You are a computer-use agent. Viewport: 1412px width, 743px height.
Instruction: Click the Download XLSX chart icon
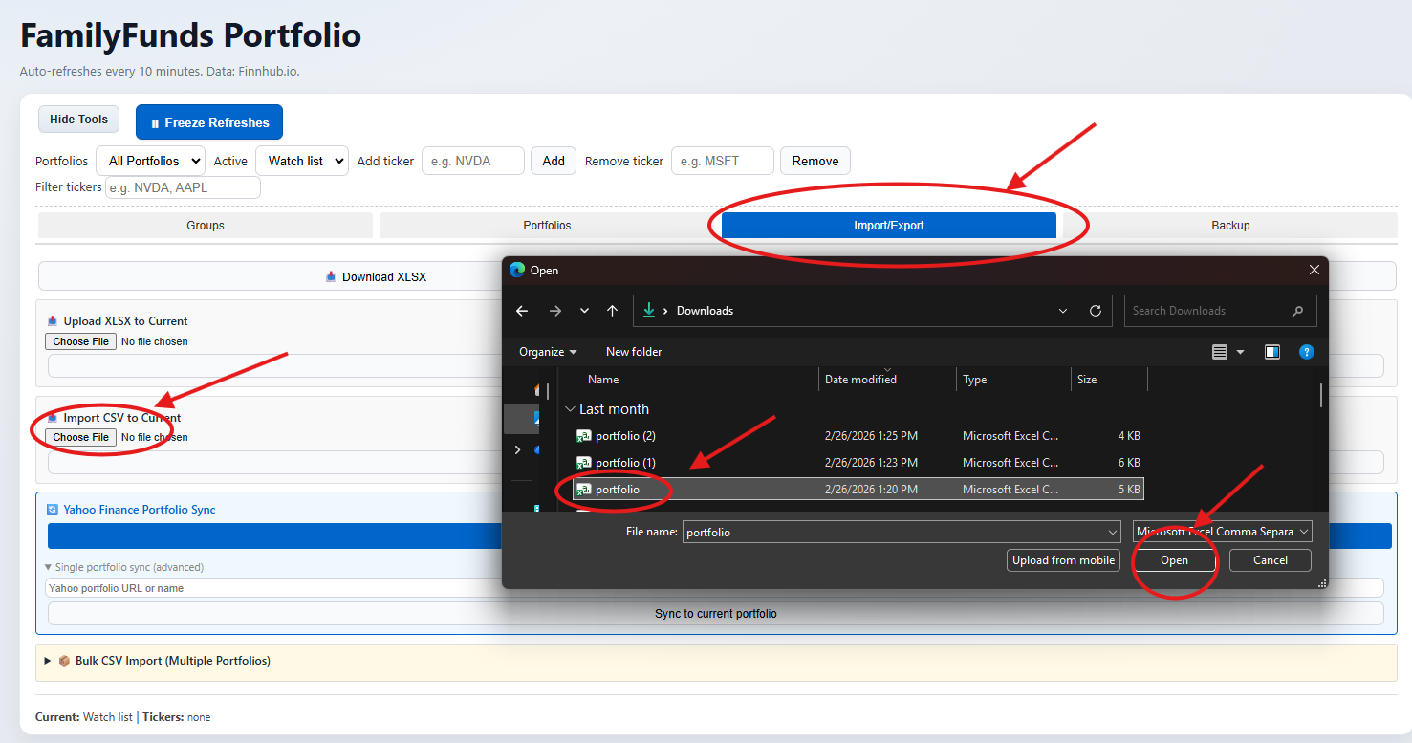click(x=329, y=276)
